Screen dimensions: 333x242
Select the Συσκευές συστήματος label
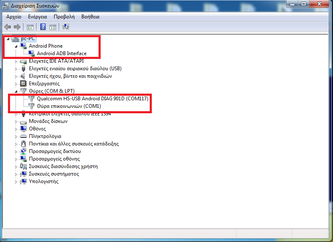click(x=54, y=174)
